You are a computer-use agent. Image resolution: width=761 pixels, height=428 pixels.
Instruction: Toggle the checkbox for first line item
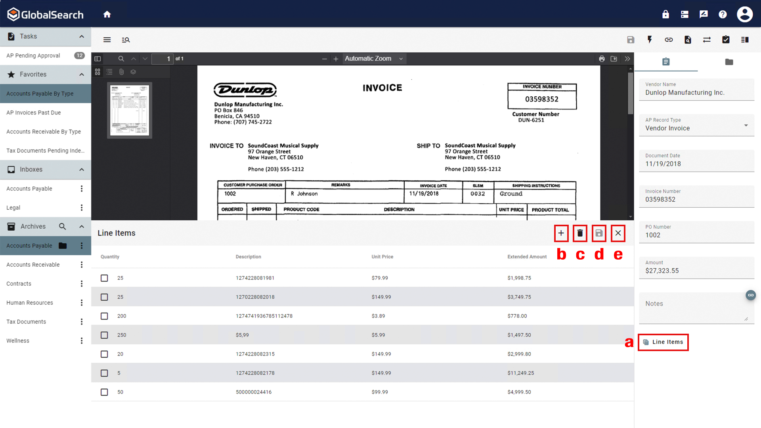point(105,277)
